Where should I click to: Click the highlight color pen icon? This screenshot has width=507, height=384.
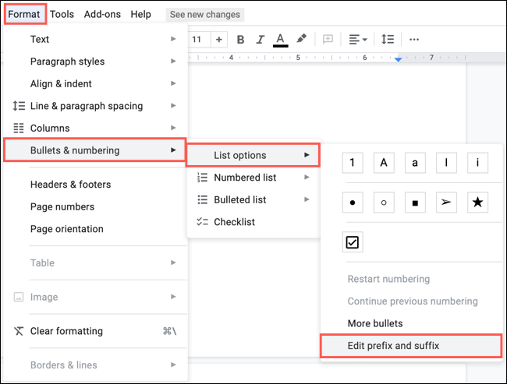[x=301, y=39]
